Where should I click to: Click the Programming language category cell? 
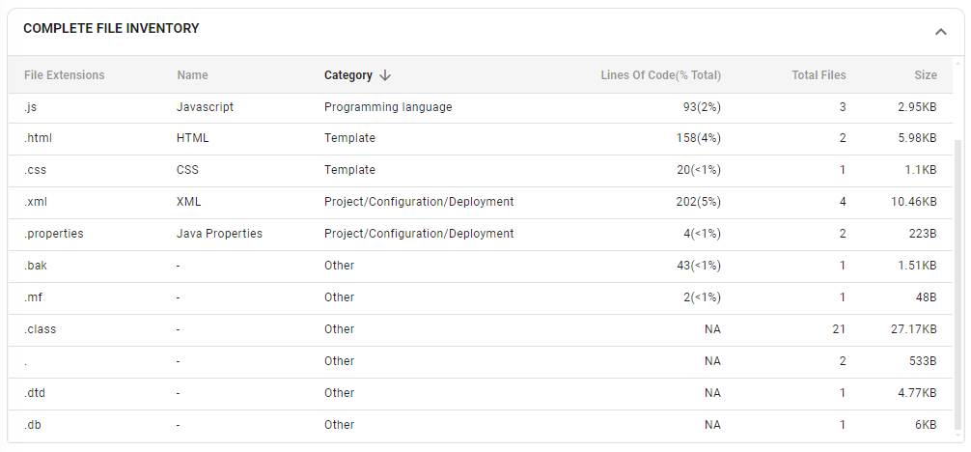(387, 107)
